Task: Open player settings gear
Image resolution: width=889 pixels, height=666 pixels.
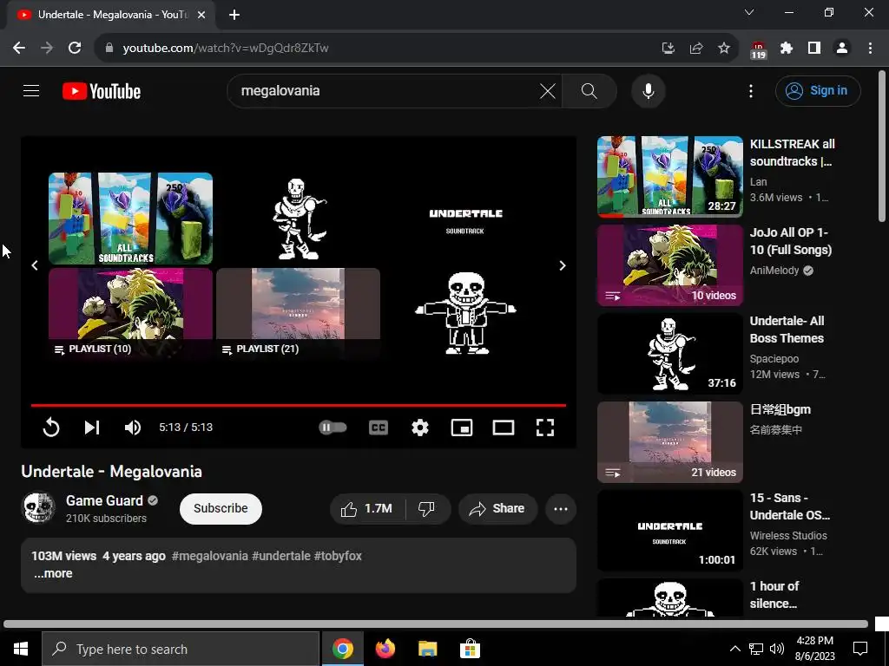Action: [x=419, y=427]
